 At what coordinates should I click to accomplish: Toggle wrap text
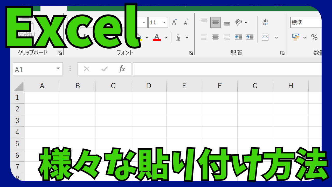coord(265,22)
